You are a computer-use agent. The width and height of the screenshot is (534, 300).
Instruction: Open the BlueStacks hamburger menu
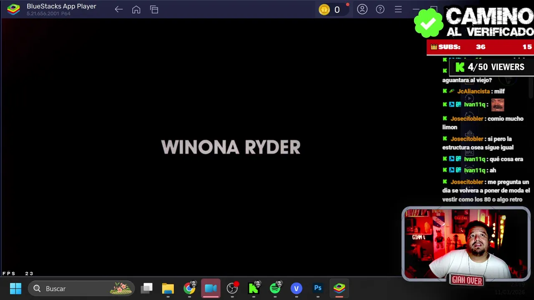coord(398,9)
